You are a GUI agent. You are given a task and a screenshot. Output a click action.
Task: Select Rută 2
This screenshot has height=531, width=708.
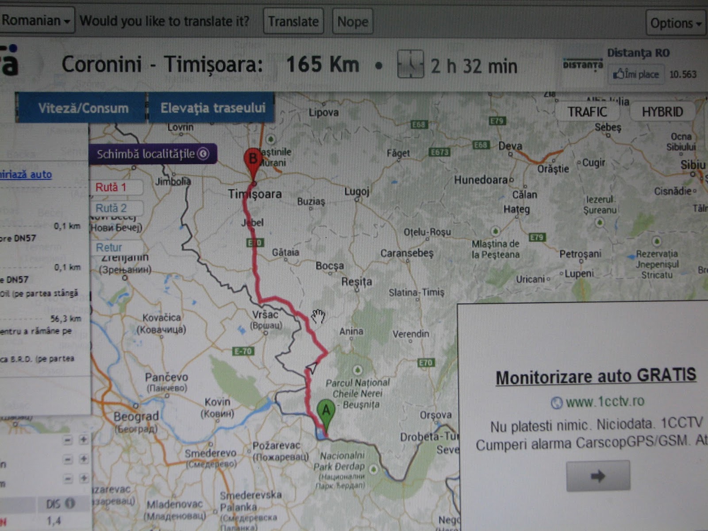(x=117, y=208)
